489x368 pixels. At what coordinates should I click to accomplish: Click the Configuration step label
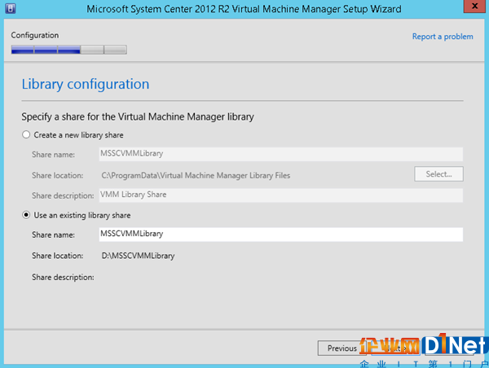(x=34, y=35)
